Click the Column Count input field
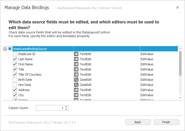 [50, 108]
